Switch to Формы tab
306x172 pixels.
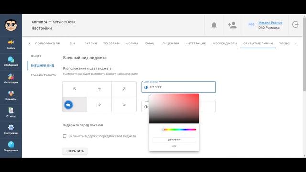point(132,43)
